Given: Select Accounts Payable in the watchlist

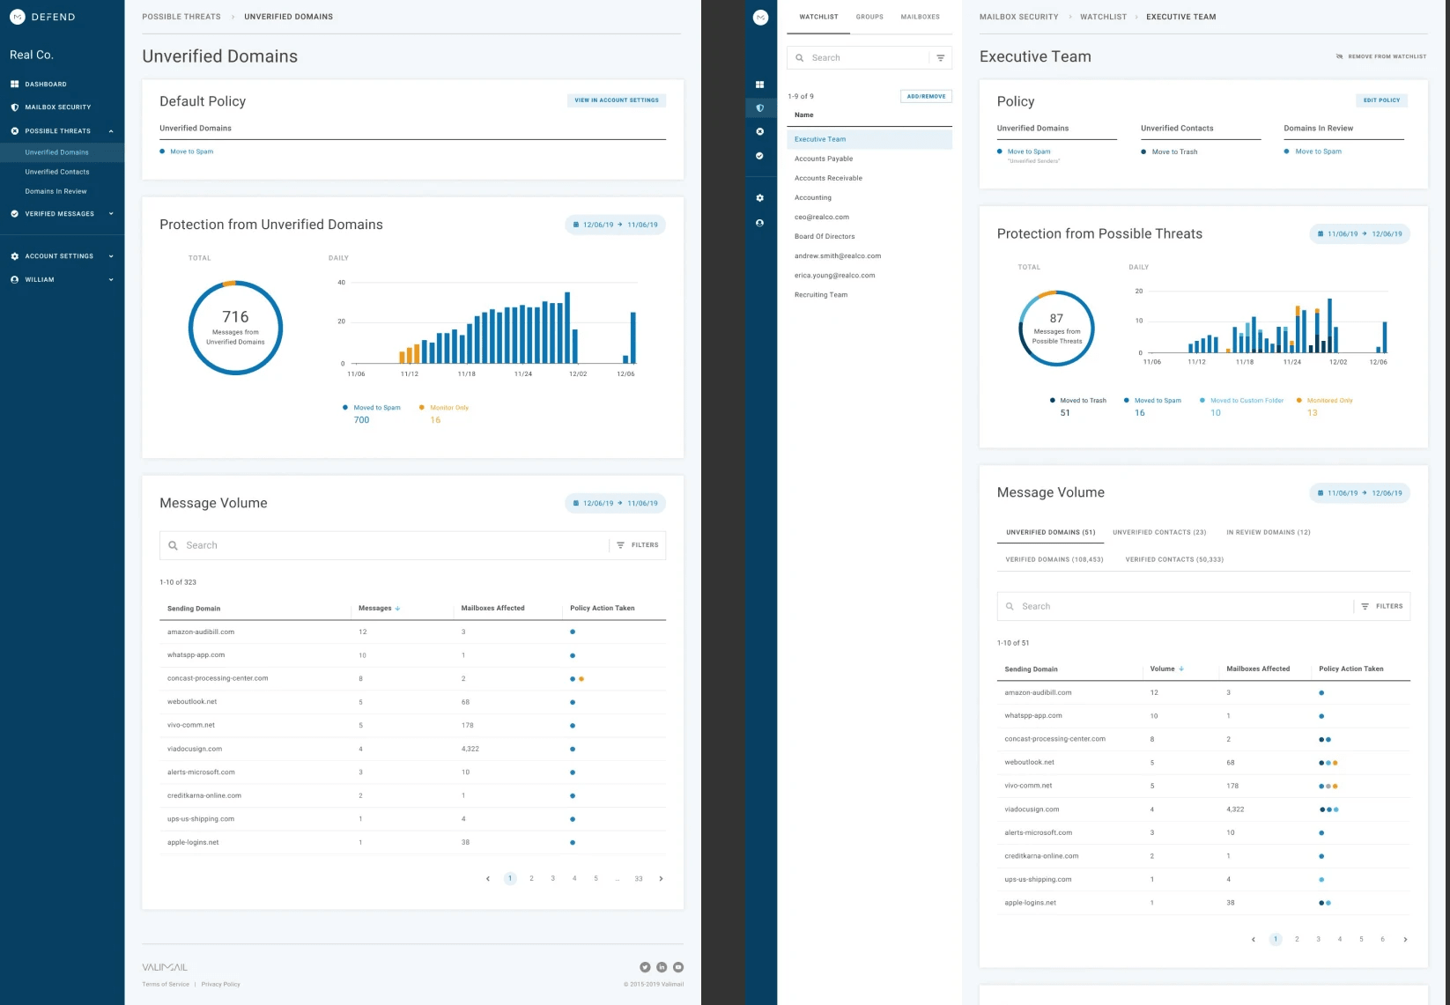Looking at the screenshot, I should click(824, 159).
